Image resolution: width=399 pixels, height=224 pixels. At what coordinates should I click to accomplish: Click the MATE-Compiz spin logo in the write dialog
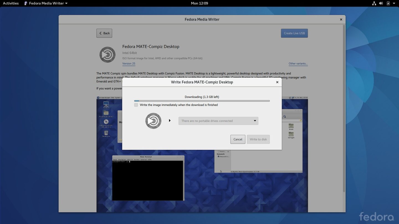[x=153, y=121]
